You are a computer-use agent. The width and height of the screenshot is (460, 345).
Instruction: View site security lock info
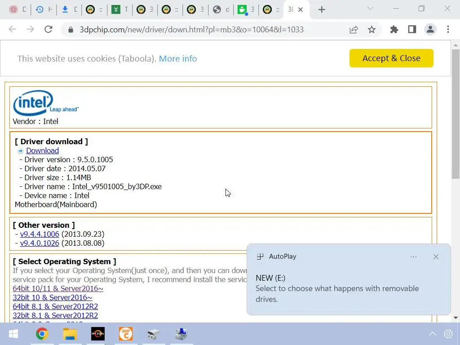click(x=71, y=30)
